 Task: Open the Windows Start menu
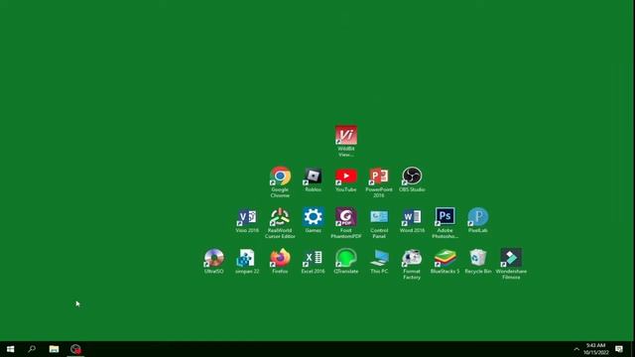[x=11, y=349]
